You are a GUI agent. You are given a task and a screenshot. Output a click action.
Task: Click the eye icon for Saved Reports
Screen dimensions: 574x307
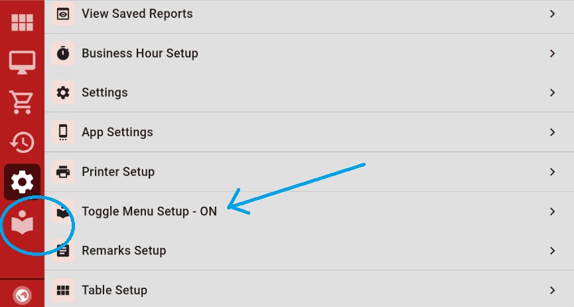tap(63, 14)
